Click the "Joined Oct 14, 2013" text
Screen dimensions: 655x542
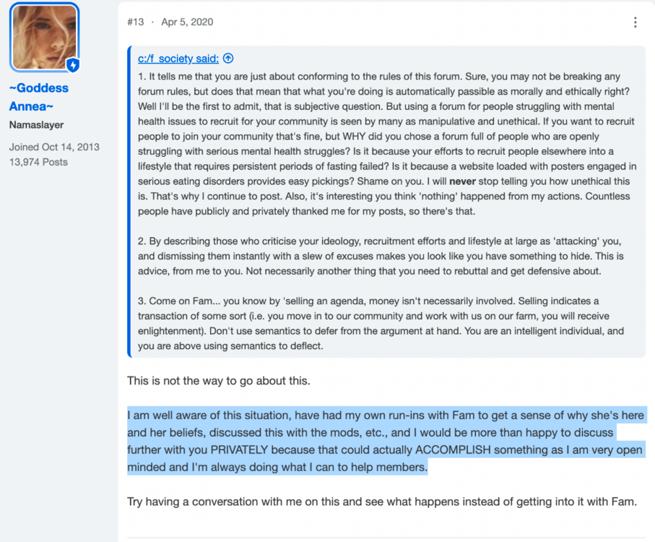[x=54, y=147]
